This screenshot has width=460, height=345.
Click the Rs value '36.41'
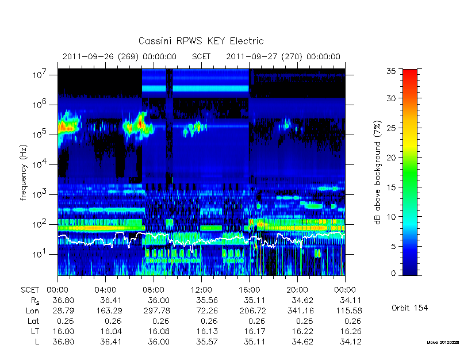(x=110, y=300)
